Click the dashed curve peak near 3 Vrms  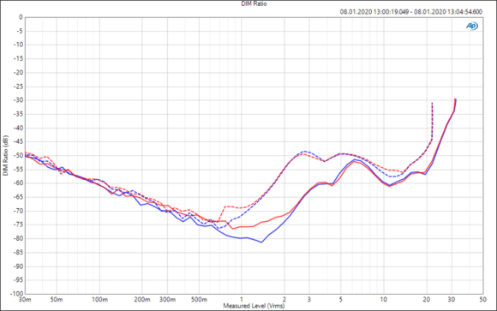304,152
